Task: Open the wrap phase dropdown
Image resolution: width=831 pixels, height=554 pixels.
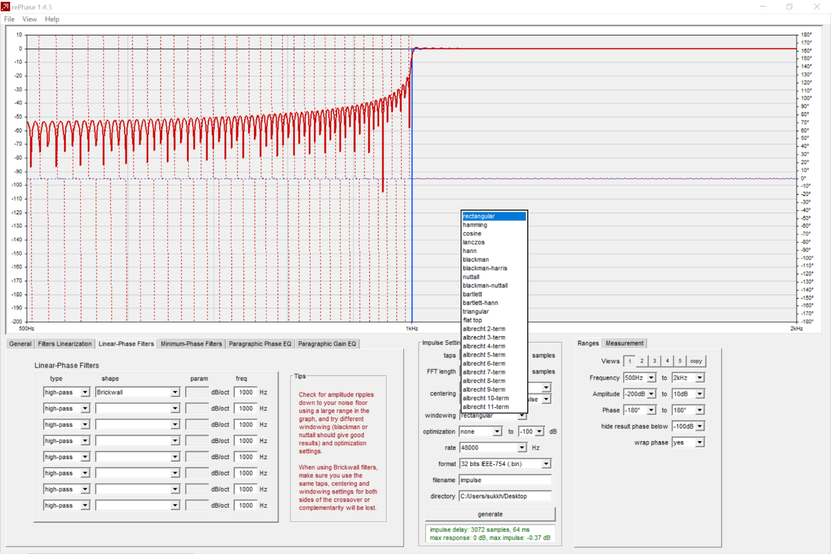Action: pyautogui.click(x=700, y=442)
